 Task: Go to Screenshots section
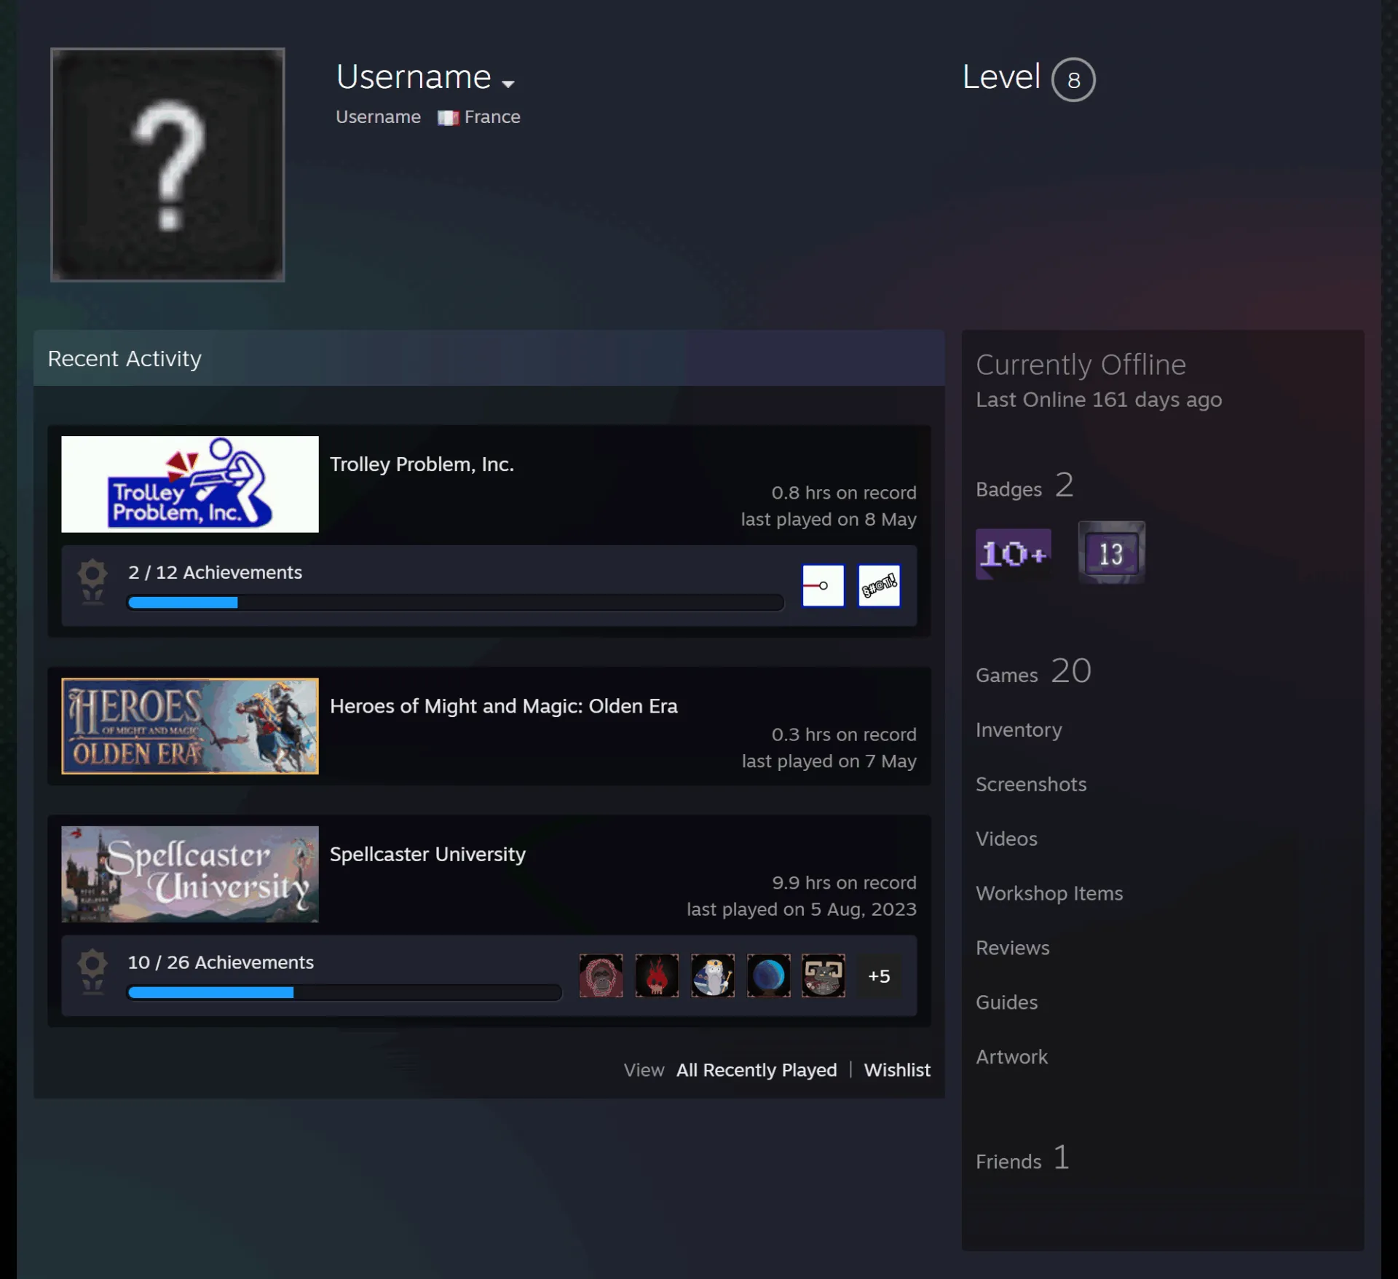pos(1031,784)
